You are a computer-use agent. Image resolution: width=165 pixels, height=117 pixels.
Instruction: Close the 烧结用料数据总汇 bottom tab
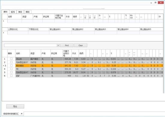pyautogui.click(x=22, y=114)
